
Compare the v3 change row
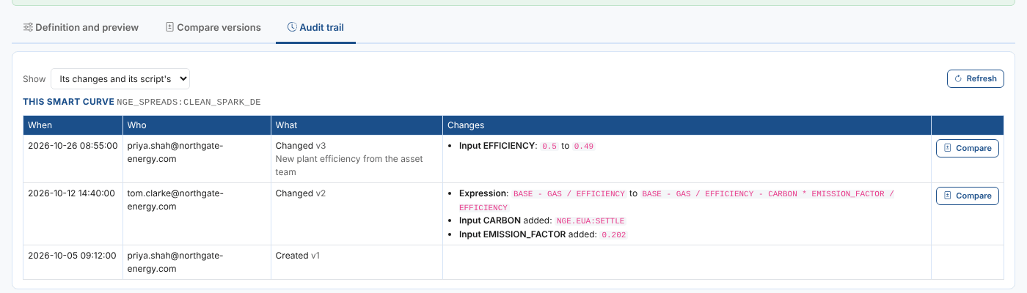967,149
